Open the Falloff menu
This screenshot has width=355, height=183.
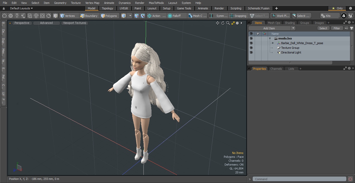177,16
